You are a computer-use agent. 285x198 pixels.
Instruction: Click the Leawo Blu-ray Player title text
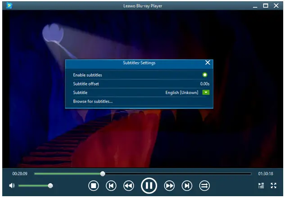coord(143,6)
